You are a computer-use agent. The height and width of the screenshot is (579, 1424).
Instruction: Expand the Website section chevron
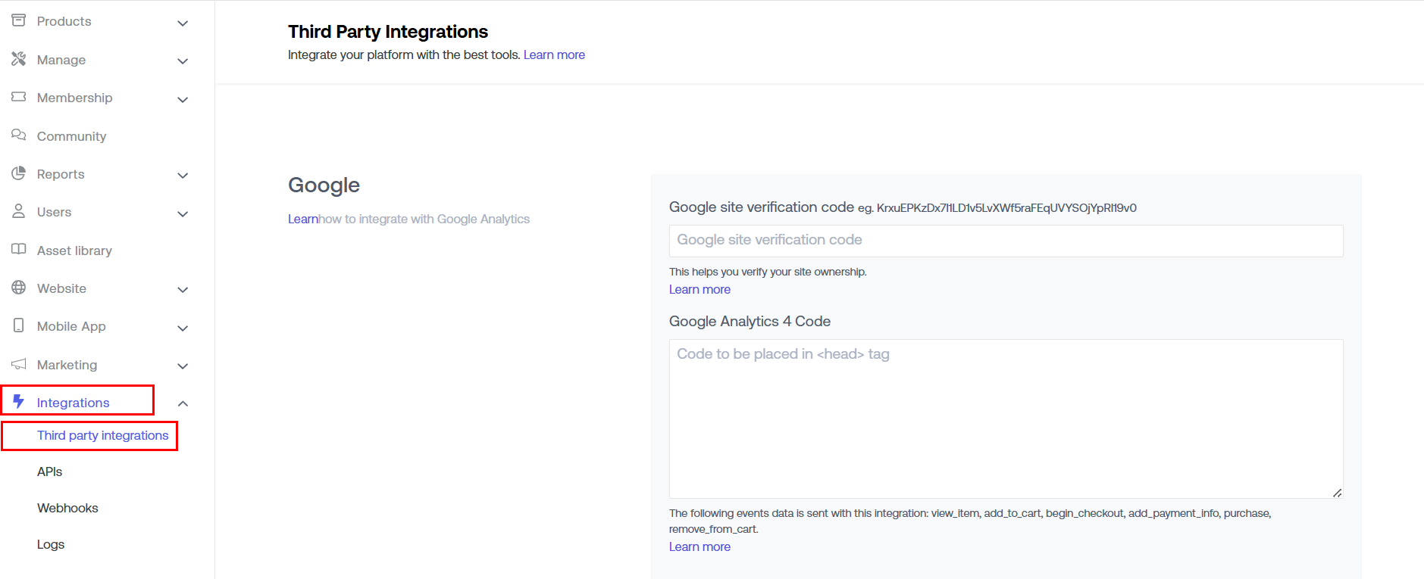pos(183,289)
